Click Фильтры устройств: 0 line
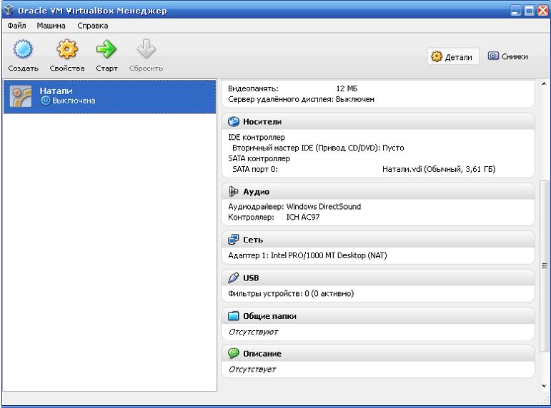This screenshot has height=408, width=551. point(291,293)
